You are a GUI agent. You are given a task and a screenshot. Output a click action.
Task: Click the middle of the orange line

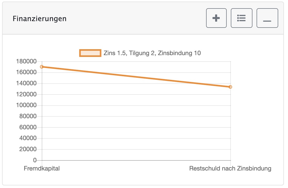(x=136, y=77)
